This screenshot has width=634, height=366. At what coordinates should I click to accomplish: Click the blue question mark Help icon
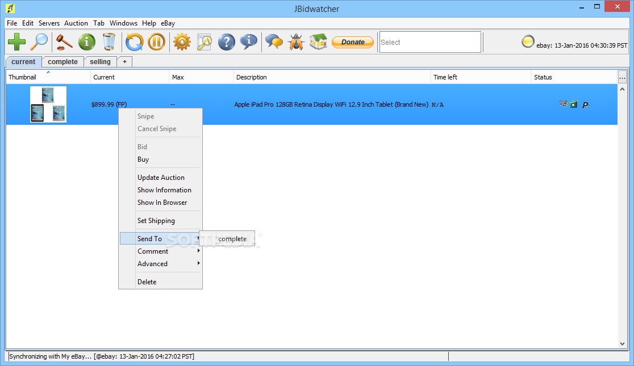click(x=227, y=42)
